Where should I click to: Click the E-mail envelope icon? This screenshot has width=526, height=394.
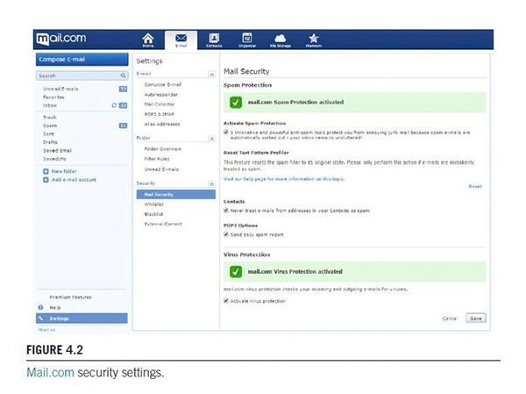(x=181, y=40)
